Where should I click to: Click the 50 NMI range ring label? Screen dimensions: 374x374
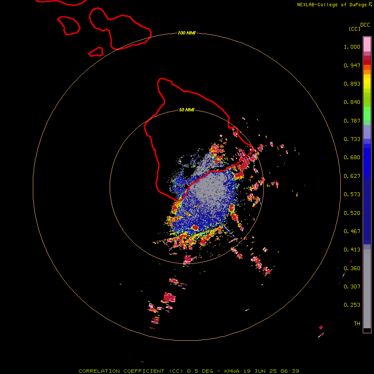[187, 110]
